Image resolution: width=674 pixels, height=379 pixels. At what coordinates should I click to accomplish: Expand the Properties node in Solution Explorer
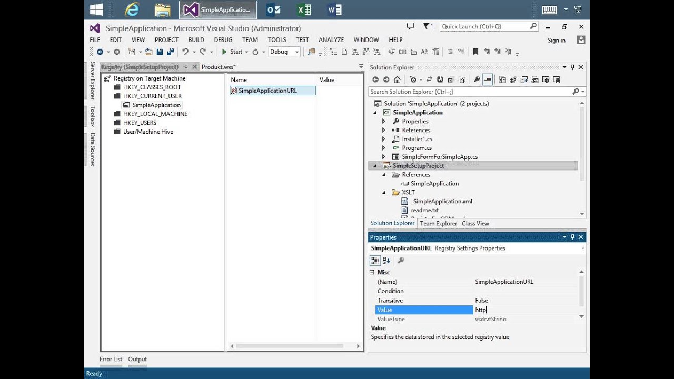(384, 121)
